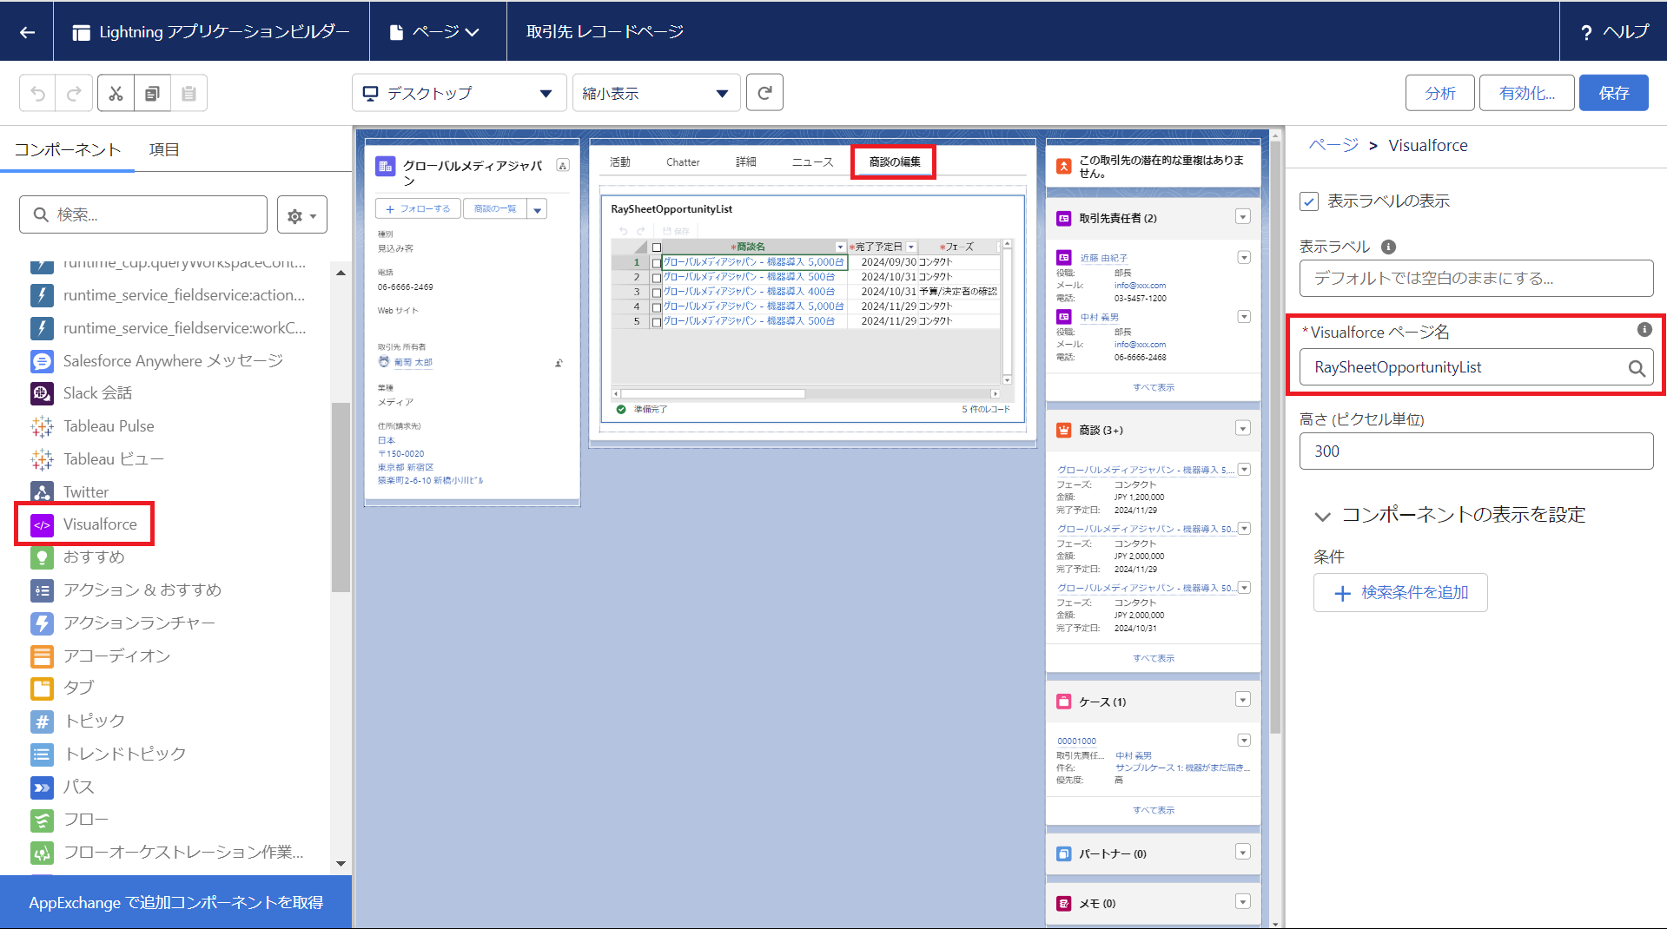Select the Tableau Pulse component

click(x=92, y=426)
